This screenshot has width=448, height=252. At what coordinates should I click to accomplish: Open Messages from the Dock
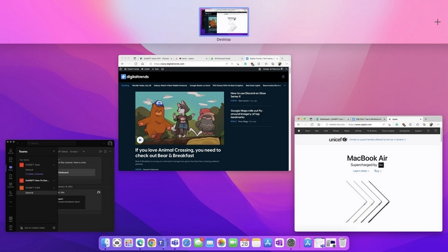tap(198, 243)
